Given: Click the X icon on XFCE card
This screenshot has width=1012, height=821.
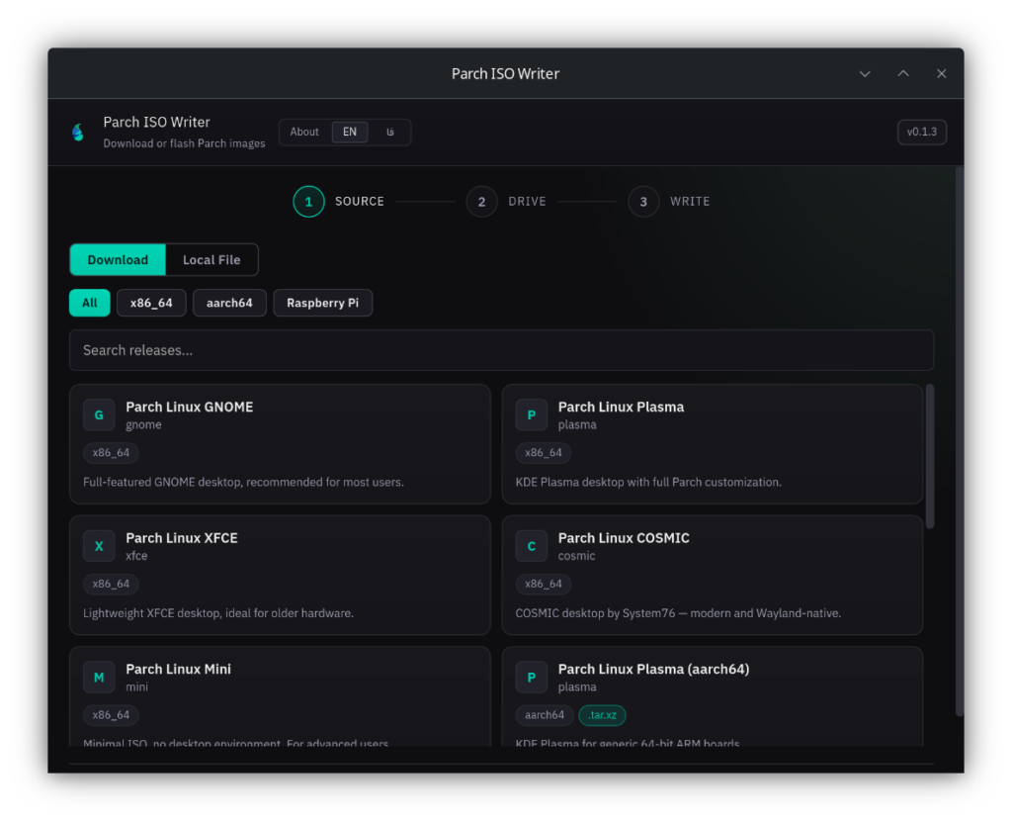Looking at the screenshot, I should 99,546.
